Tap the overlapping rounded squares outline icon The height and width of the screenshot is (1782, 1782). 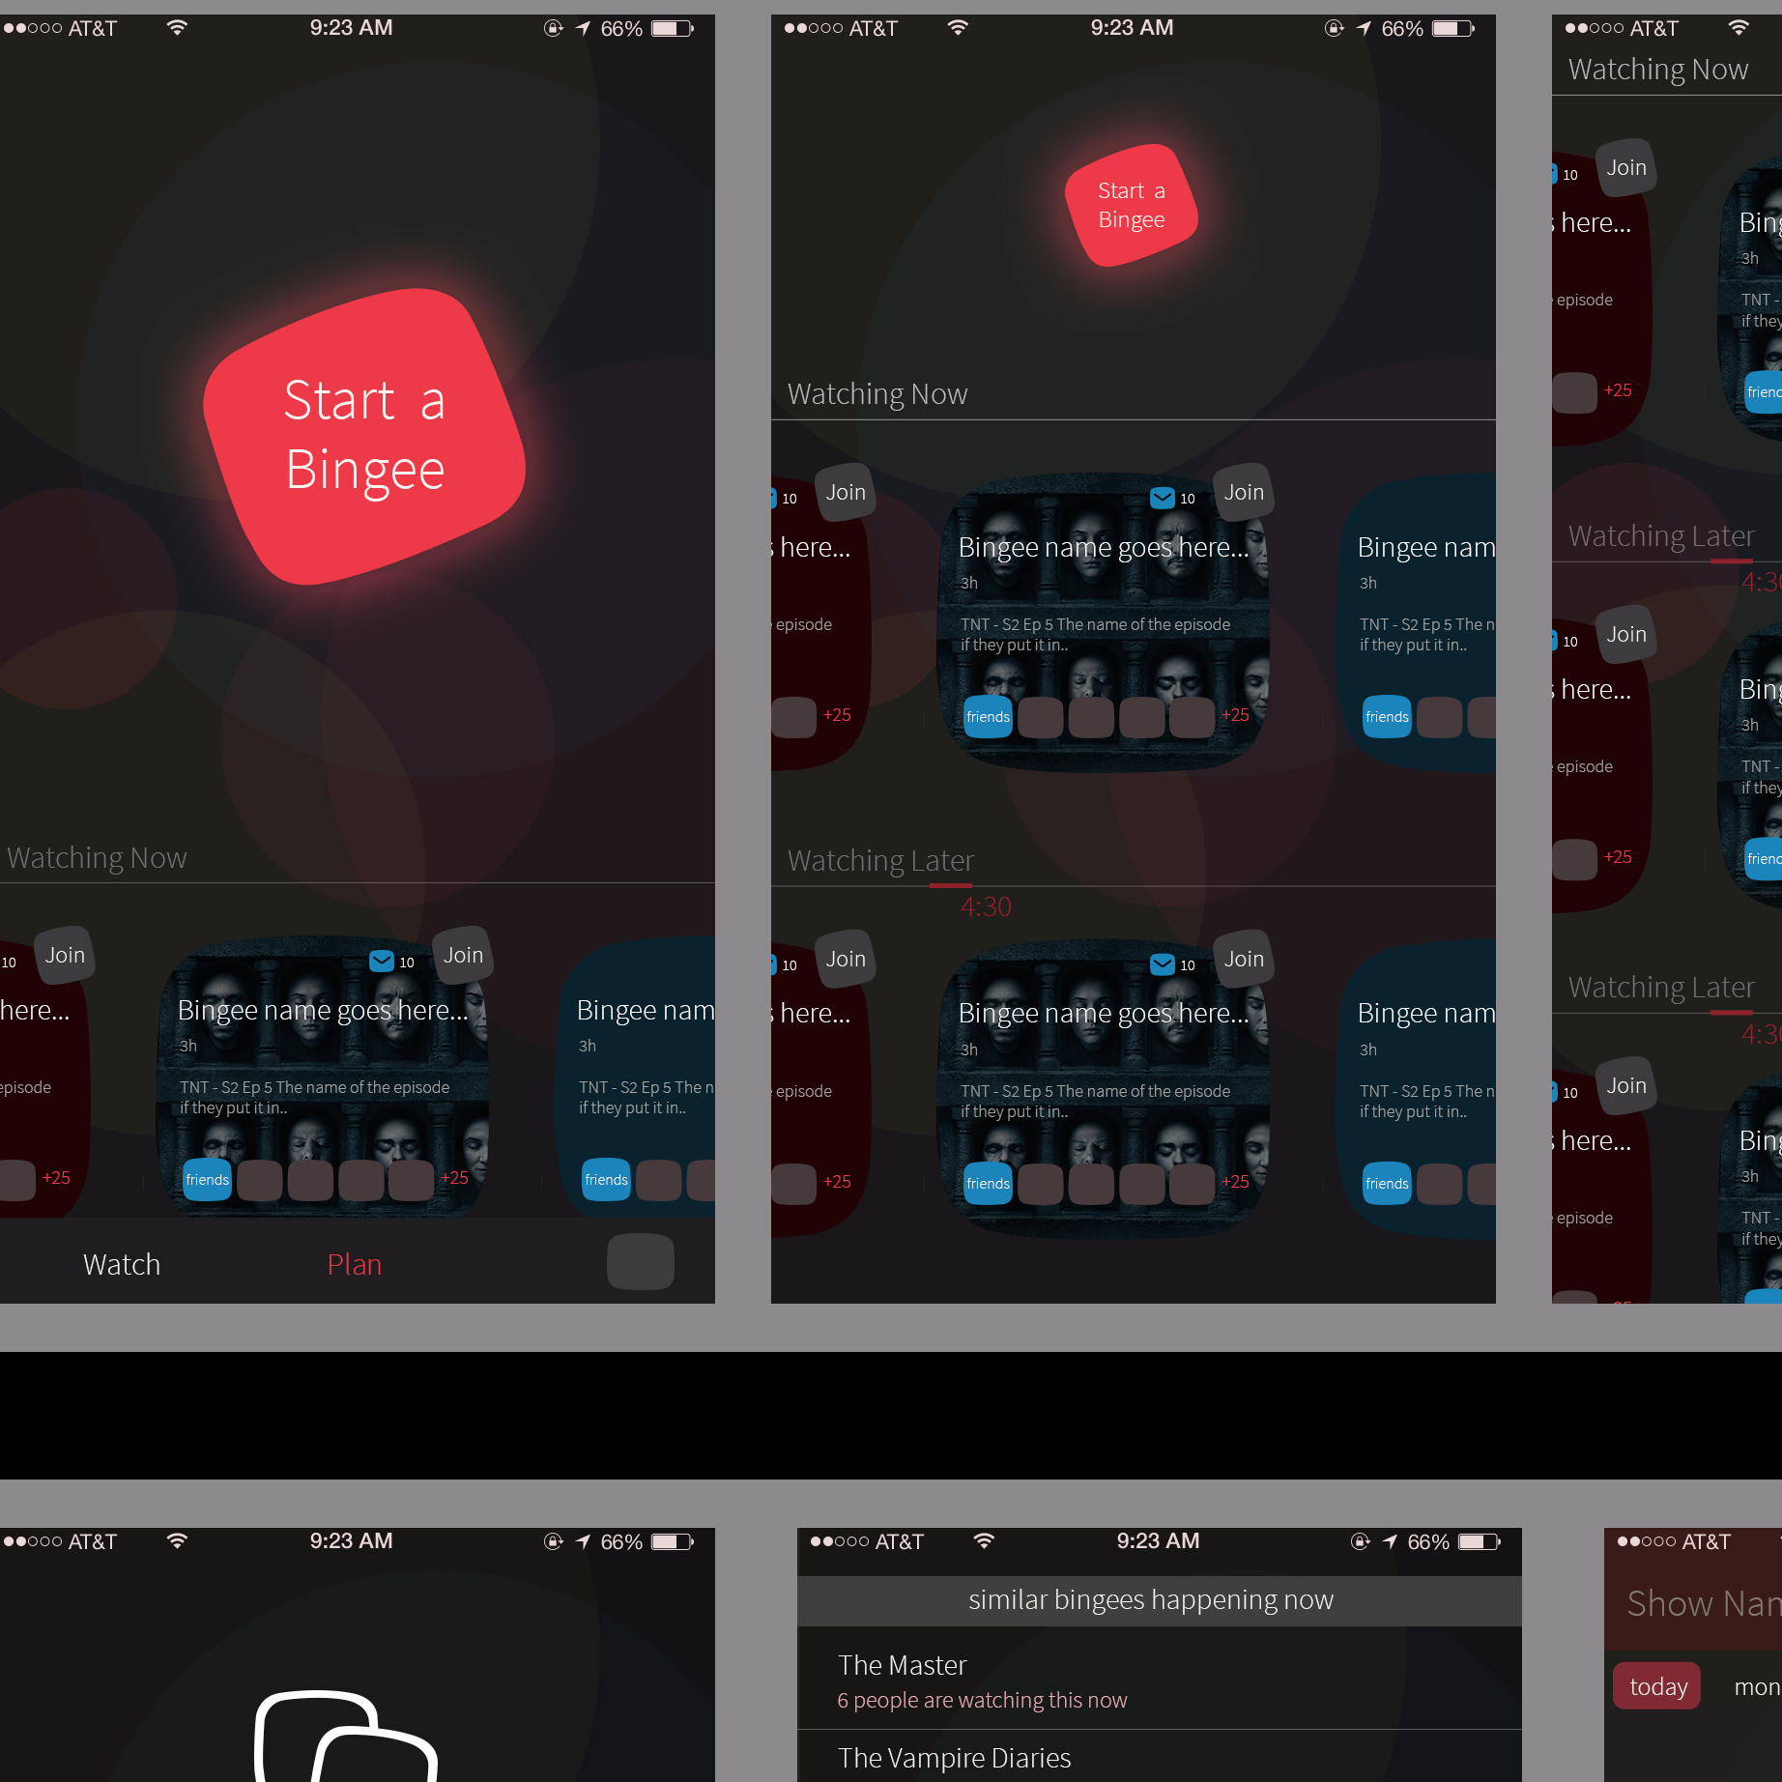coord(345,1736)
